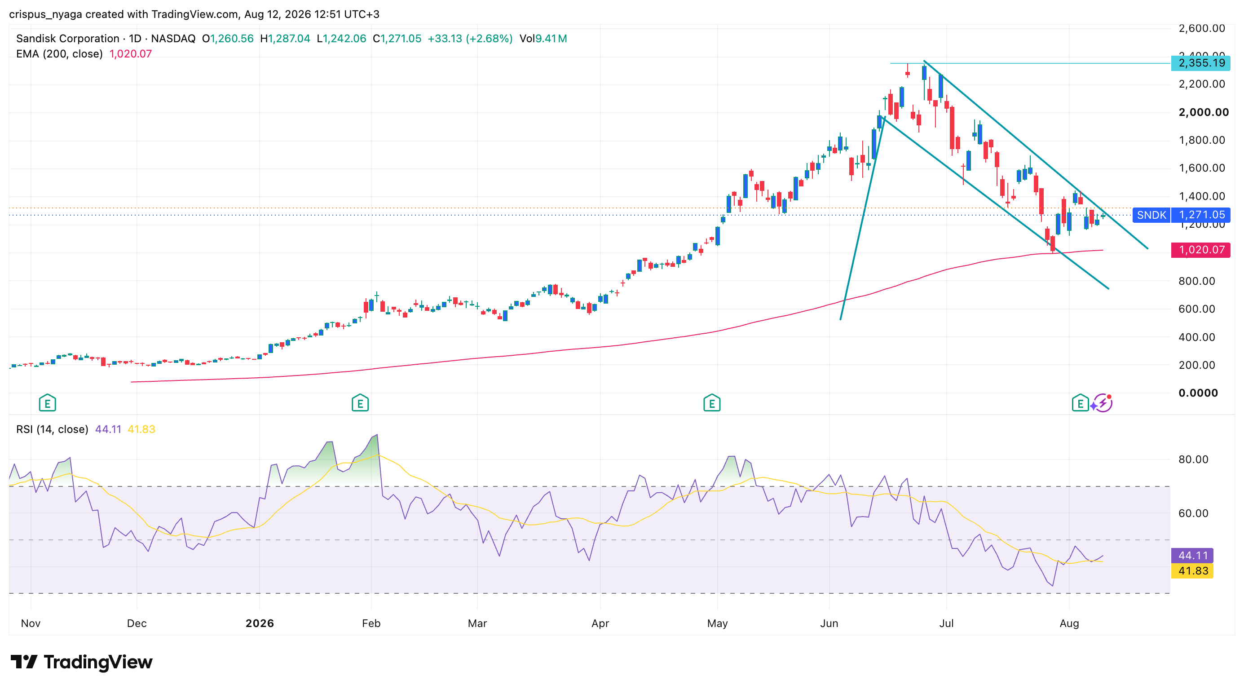Click the close price C1,271.05 in header
Screen dimensions: 1244x689
(397, 39)
